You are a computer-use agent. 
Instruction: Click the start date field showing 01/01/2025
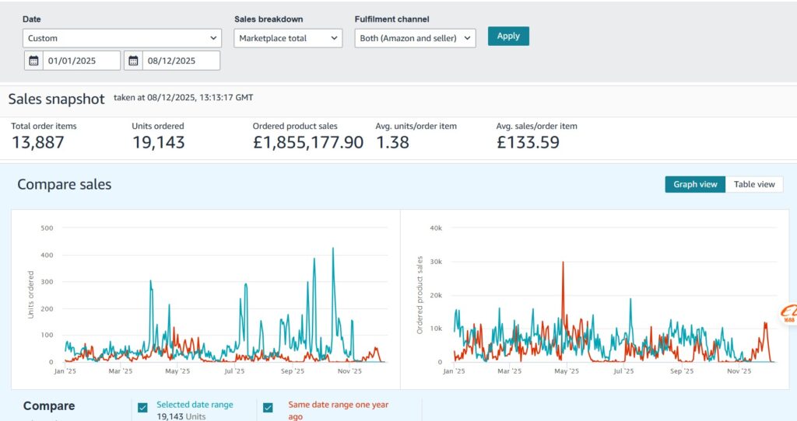pos(82,61)
